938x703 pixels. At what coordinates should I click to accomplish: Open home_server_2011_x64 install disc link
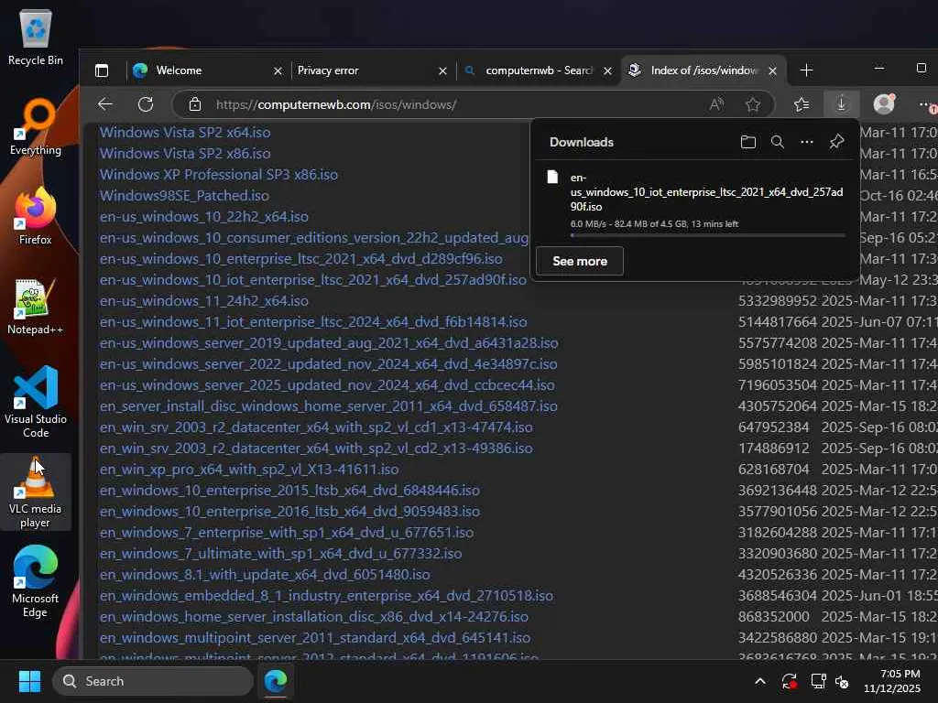tap(329, 406)
